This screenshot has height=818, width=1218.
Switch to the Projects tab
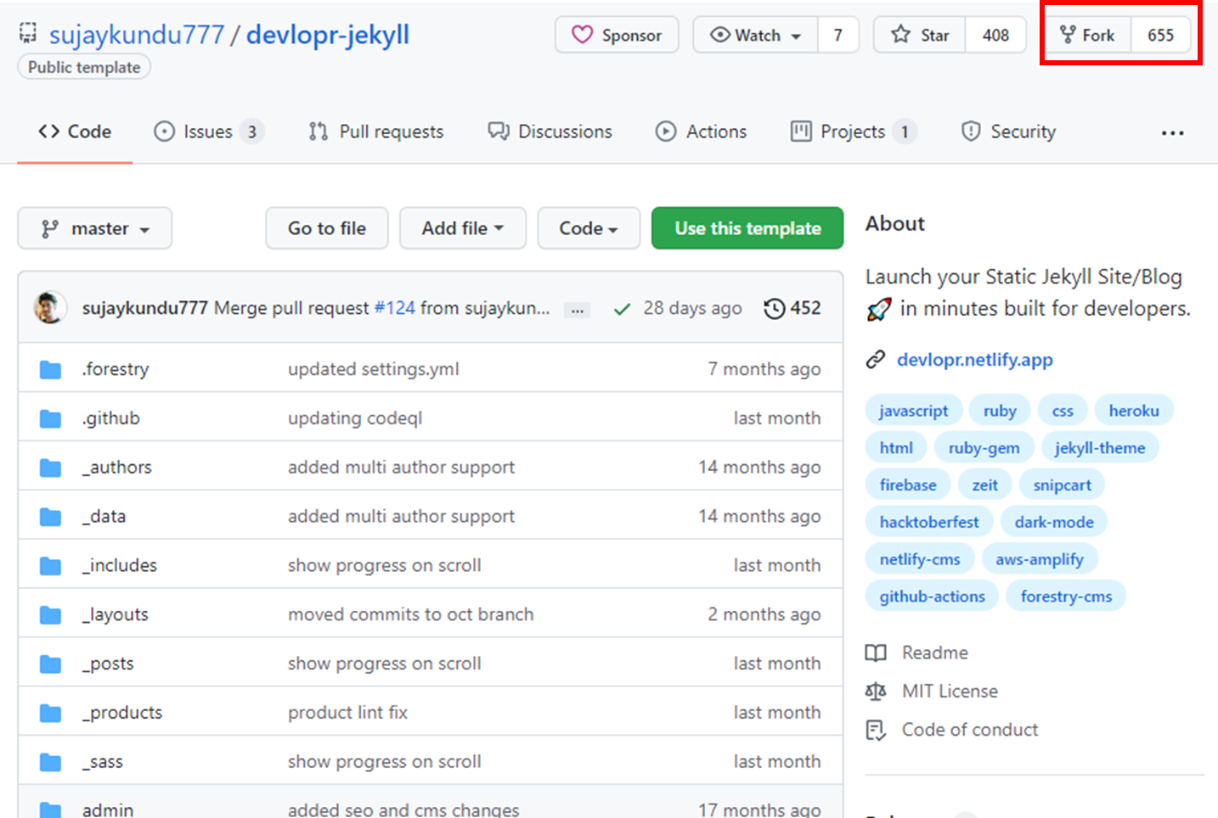[x=853, y=132]
